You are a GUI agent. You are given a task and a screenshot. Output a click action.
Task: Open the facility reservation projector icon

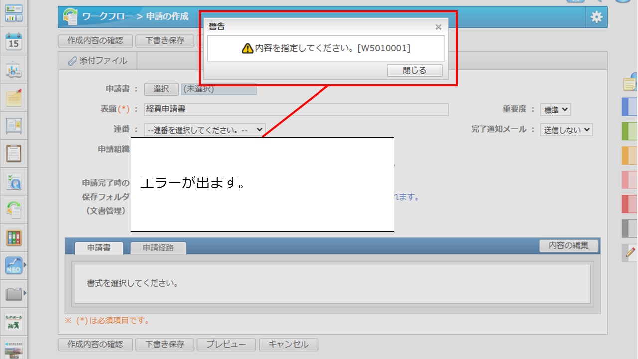(14, 70)
